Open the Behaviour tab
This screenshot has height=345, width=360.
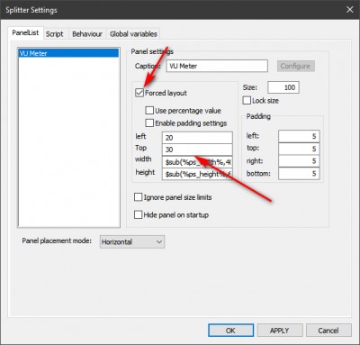[87, 34]
